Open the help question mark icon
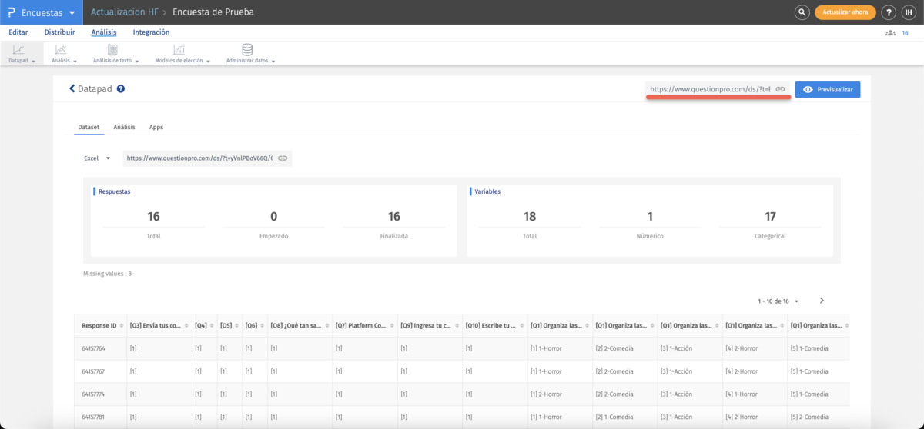 coord(889,12)
